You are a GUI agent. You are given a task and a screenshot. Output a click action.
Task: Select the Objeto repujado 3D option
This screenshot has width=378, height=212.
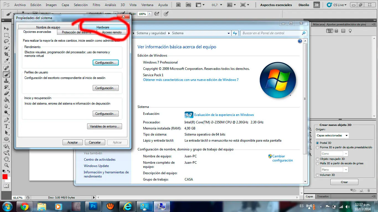point(330,159)
